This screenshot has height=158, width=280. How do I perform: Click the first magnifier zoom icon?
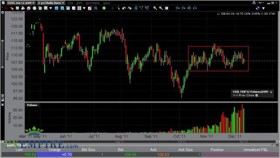point(155,8)
